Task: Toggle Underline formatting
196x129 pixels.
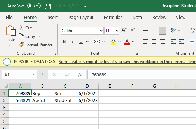Action: coord(81,42)
